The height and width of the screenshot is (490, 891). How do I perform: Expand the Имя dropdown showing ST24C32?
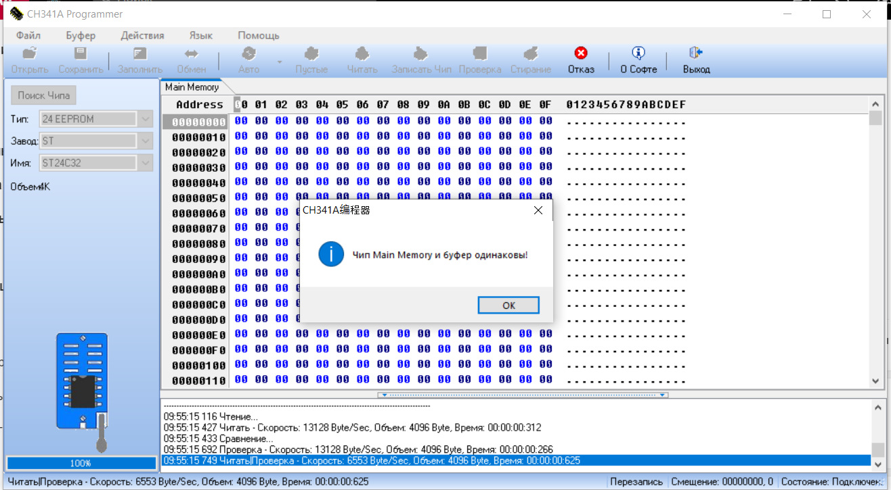pyautogui.click(x=146, y=163)
